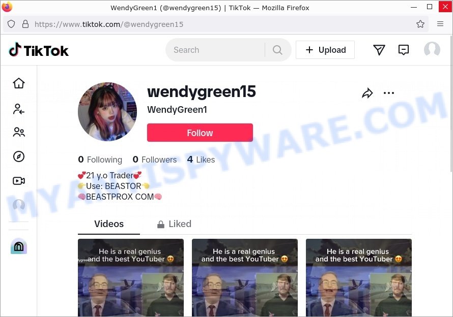This screenshot has width=453, height=317.
Task: Open the Explore compass icon
Action: (19, 156)
